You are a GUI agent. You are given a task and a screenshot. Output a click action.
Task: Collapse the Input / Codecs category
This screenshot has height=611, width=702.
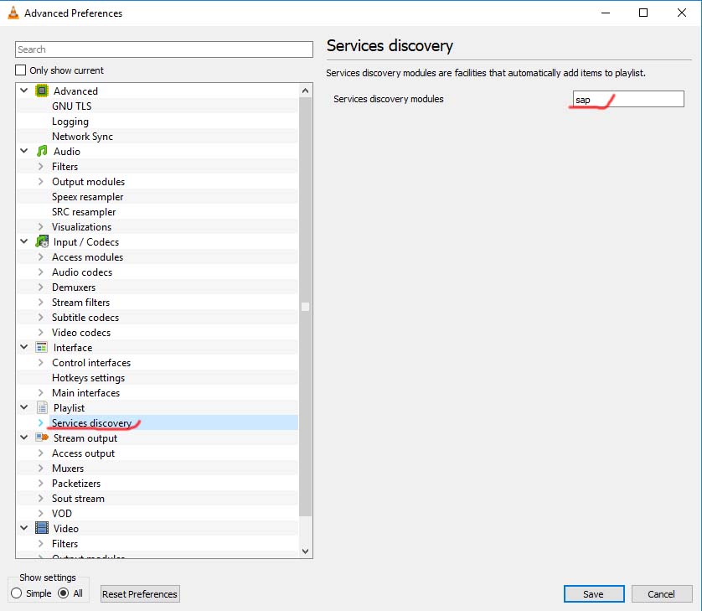(24, 241)
